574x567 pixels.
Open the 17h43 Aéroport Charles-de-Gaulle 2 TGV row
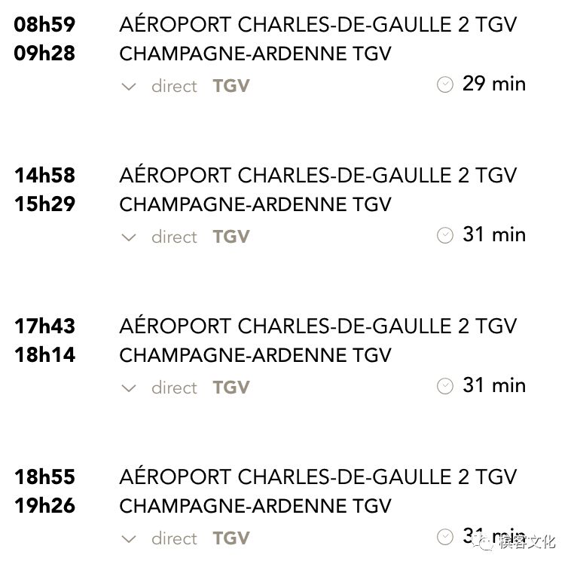pos(318,326)
